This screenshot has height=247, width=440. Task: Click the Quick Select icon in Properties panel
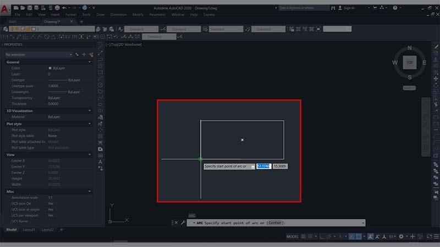[x=91, y=54]
